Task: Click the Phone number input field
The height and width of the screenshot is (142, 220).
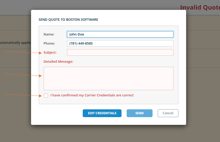Action: tap(120, 43)
